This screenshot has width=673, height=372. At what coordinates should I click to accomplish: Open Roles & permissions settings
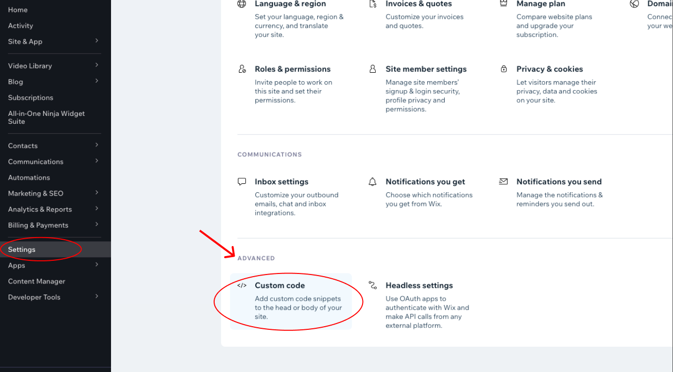pos(293,69)
